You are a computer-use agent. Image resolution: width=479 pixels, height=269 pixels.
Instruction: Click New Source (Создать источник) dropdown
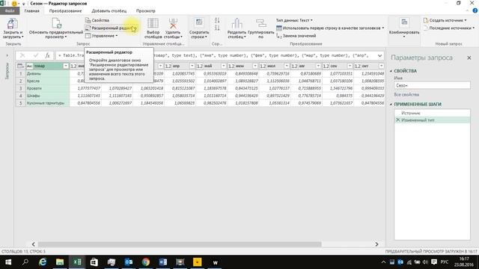coord(445,20)
